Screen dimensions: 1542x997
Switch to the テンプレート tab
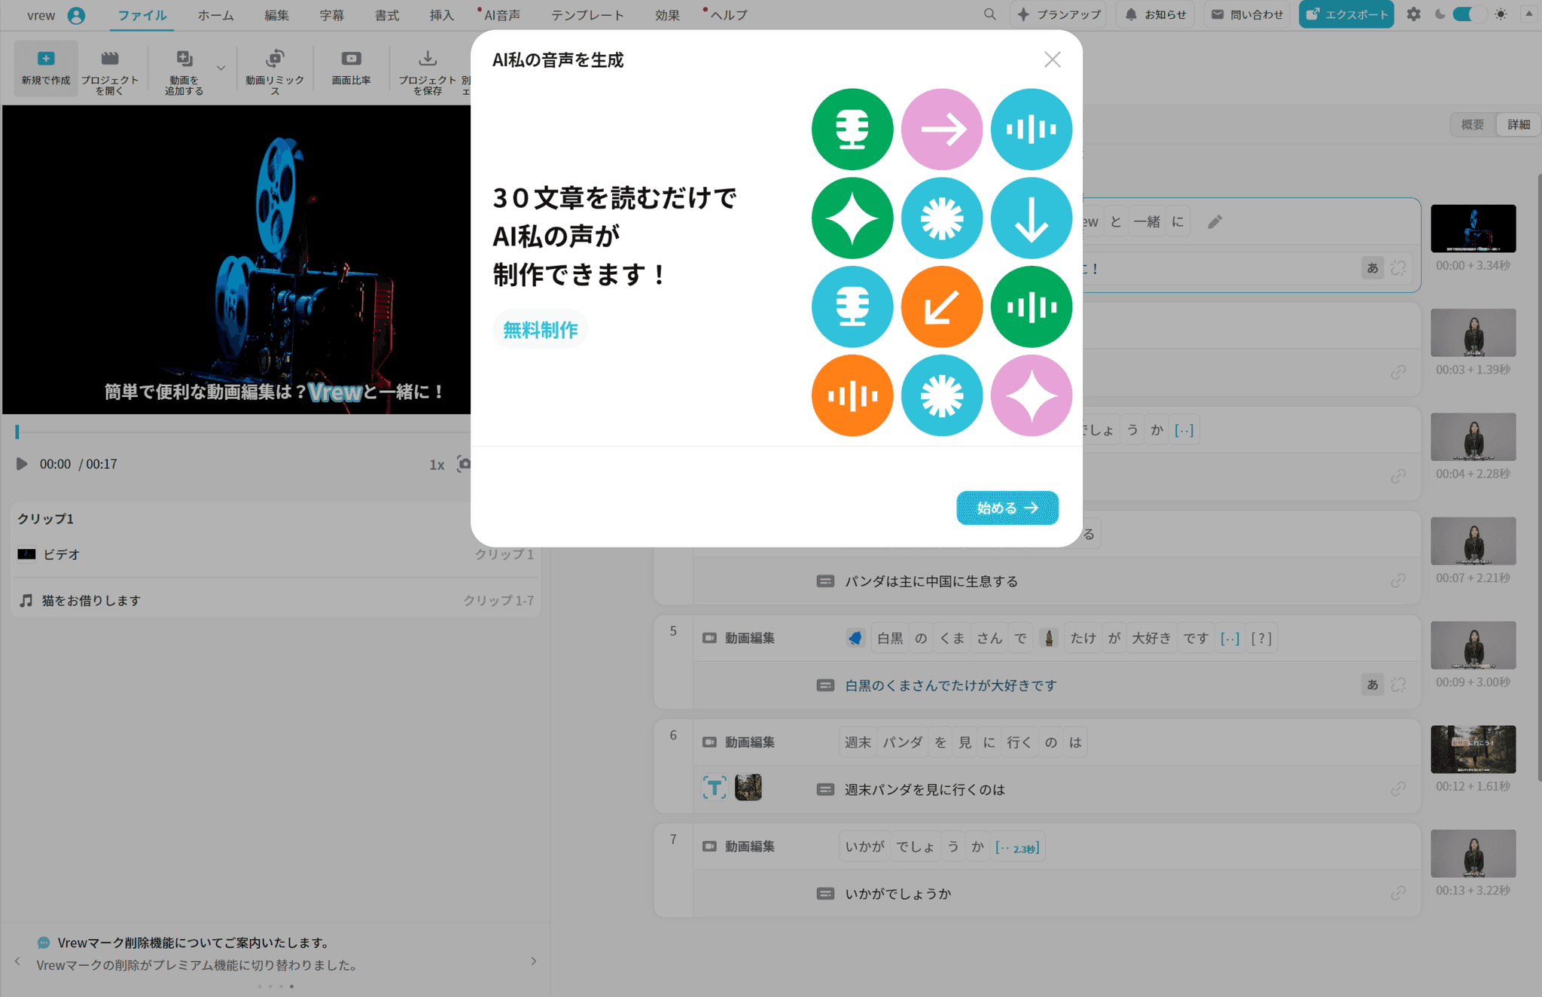[x=587, y=15]
